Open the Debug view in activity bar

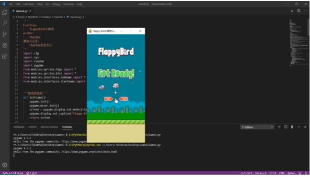click(x=5, y=45)
